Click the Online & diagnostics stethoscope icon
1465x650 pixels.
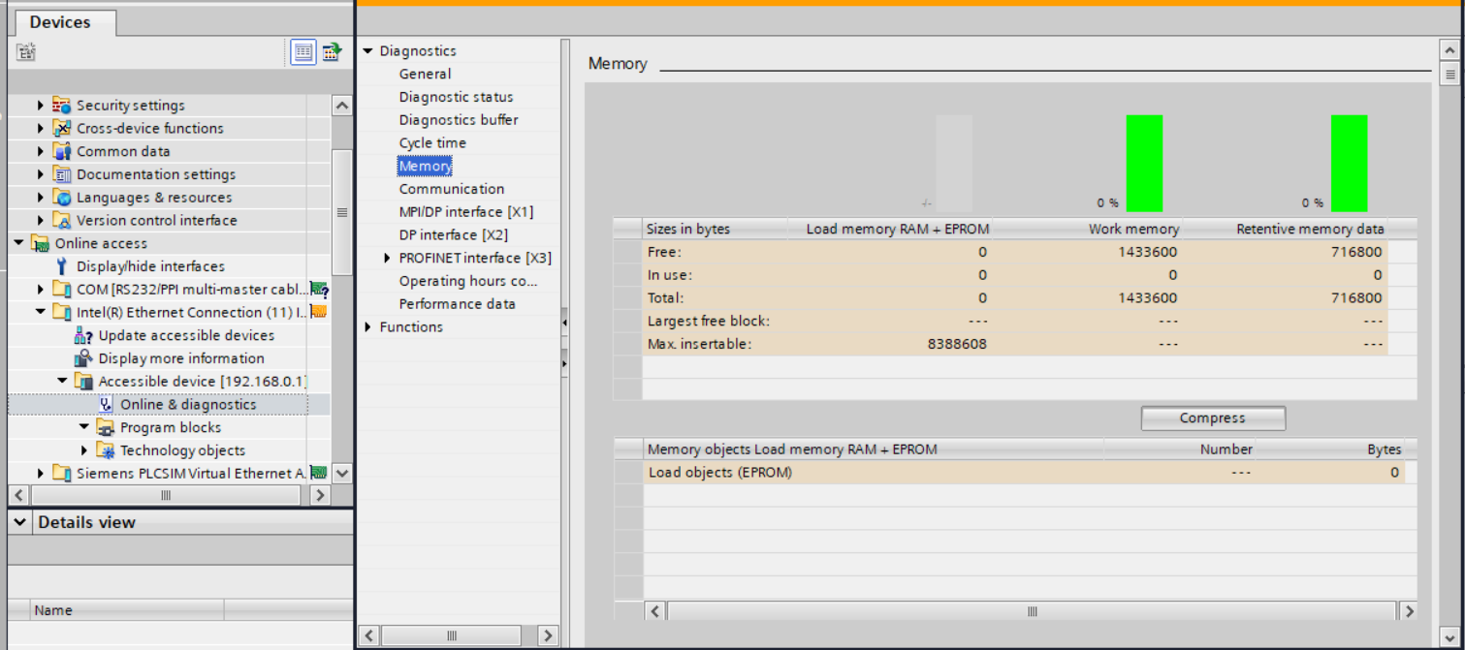click(x=107, y=405)
